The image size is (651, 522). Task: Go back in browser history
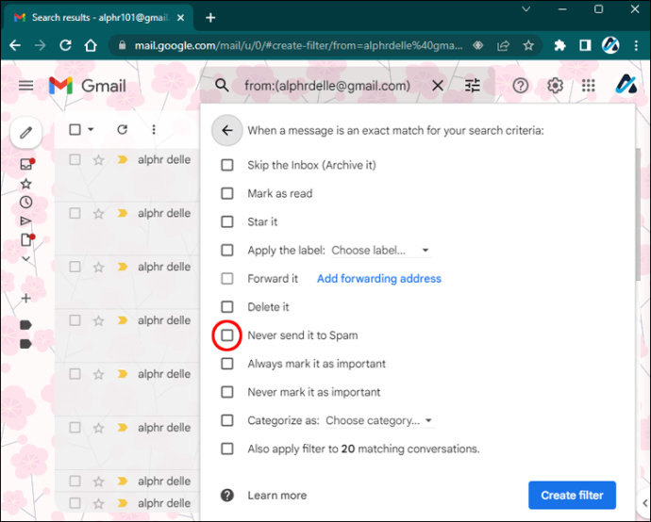15,45
